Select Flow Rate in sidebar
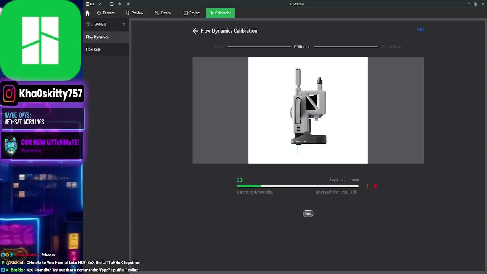This screenshot has height=274, width=487. 106,49
